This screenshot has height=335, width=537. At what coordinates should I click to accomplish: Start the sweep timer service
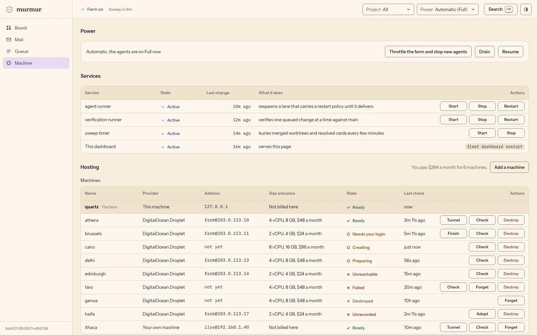tap(482, 133)
